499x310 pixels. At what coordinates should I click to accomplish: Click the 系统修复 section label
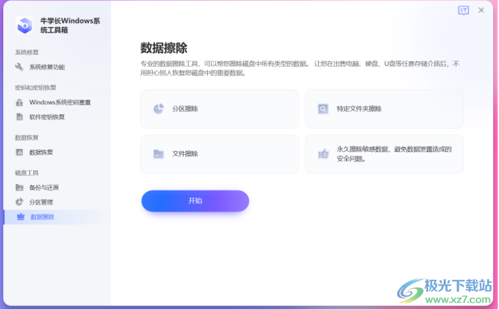27,52
